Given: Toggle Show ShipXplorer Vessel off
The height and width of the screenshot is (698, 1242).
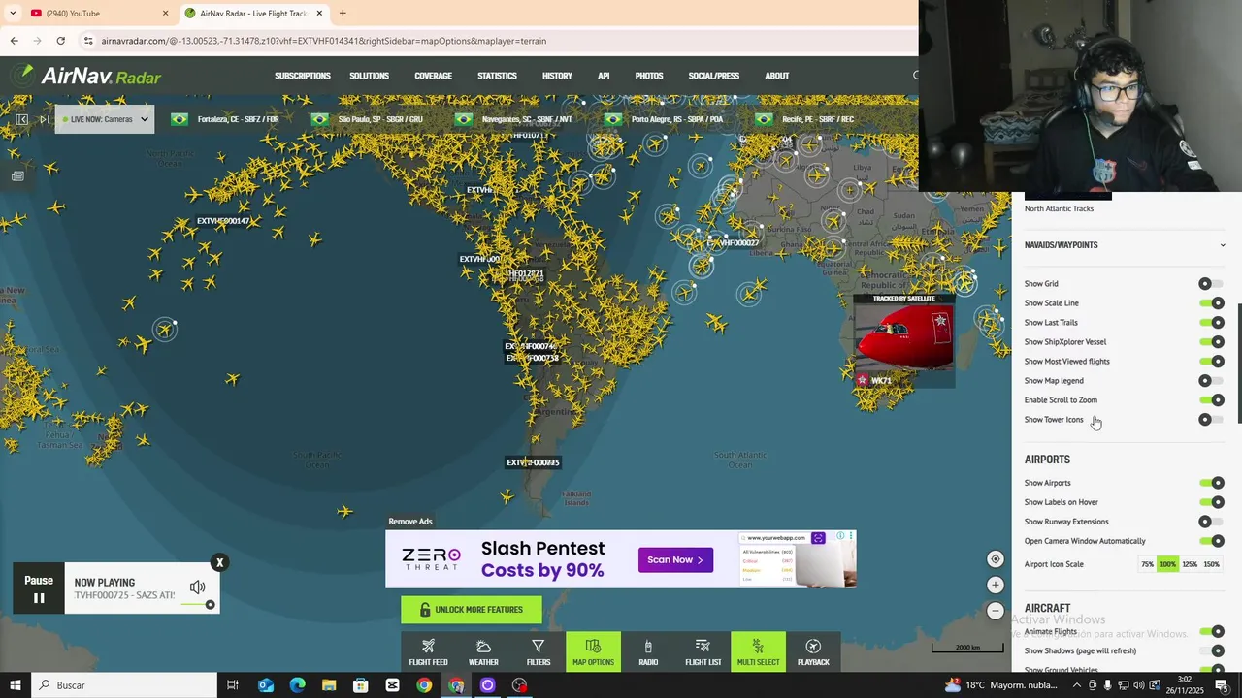Looking at the screenshot, I should click(1212, 342).
